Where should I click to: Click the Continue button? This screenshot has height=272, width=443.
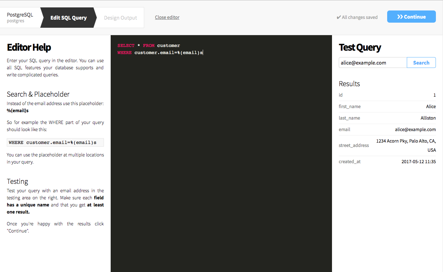tap(411, 17)
